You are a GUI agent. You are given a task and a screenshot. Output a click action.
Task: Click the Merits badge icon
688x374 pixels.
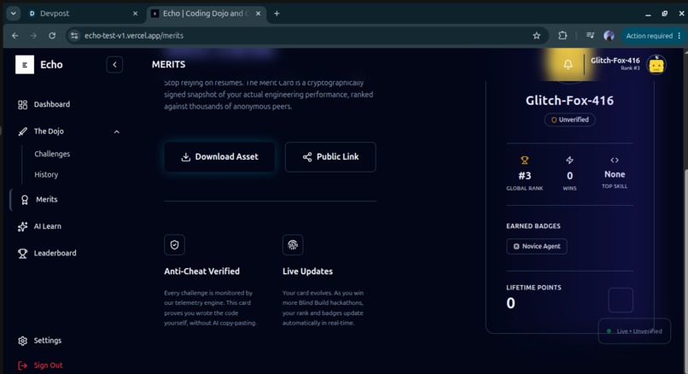pyautogui.click(x=25, y=200)
